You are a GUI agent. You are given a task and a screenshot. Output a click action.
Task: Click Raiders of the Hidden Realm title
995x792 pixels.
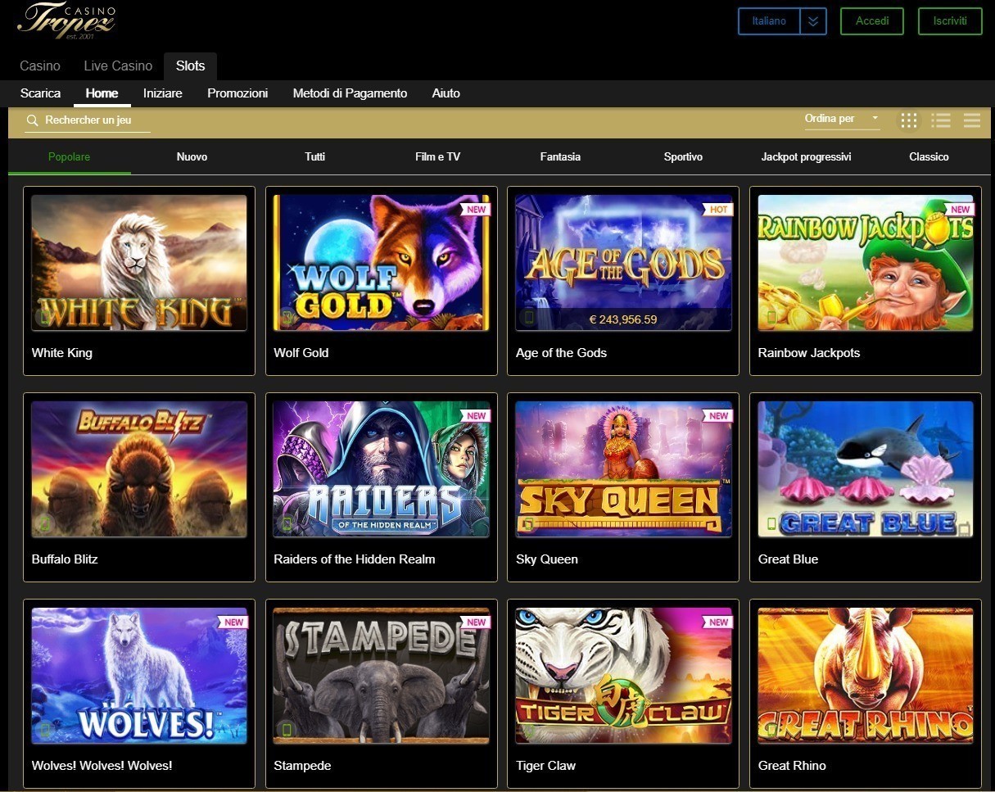(355, 559)
